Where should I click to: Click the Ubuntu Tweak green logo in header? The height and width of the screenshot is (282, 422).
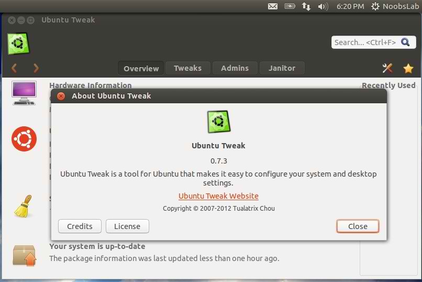click(x=18, y=44)
